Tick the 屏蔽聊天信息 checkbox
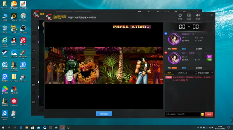The height and width of the screenshot is (130, 233). click(196, 73)
